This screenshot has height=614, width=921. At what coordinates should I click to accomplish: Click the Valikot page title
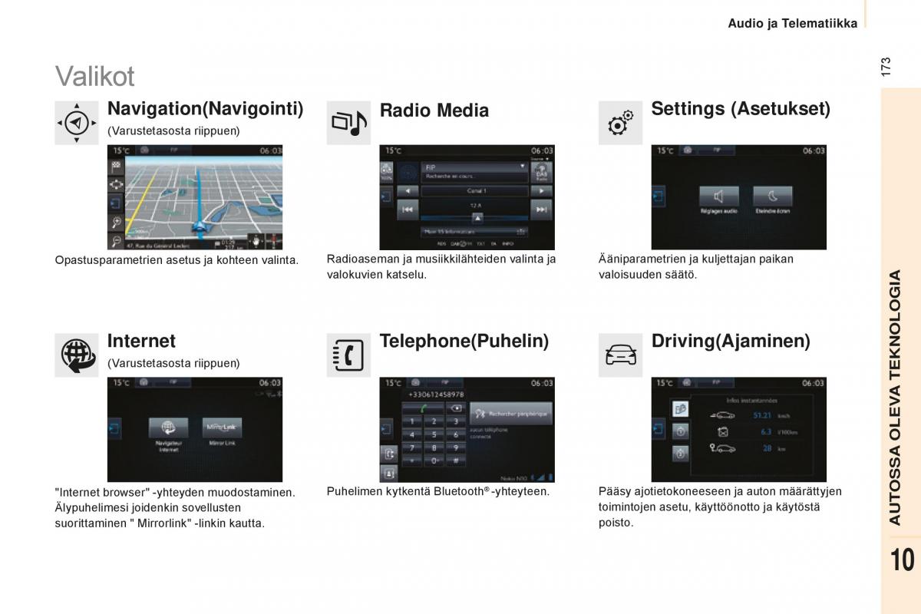point(95,76)
